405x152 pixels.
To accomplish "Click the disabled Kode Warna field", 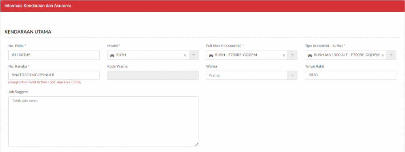I will click(x=153, y=75).
